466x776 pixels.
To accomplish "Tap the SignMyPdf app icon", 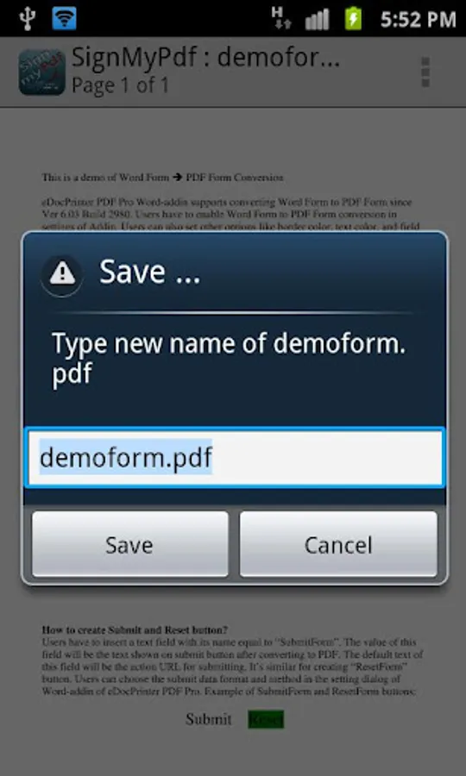I will (42, 72).
